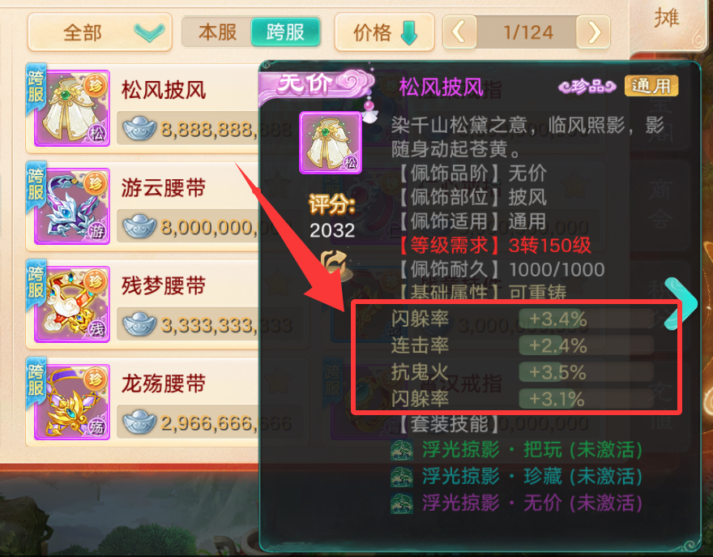This screenshot has height=557, width=713.
Task: Tap the 浮光掠影·无价 skill icon
Action: click(x=402, y=503)
